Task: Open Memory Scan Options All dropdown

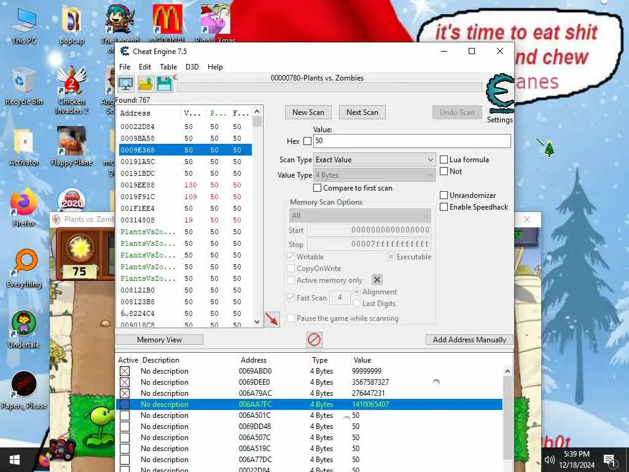Action: 360,216
